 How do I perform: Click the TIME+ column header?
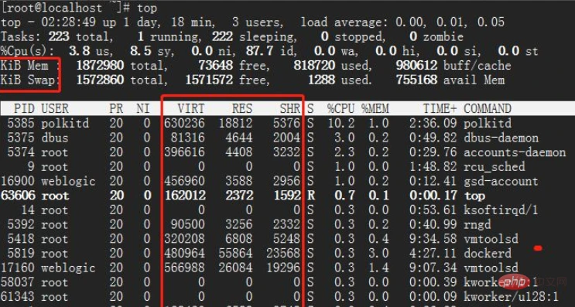coord(440,108)
